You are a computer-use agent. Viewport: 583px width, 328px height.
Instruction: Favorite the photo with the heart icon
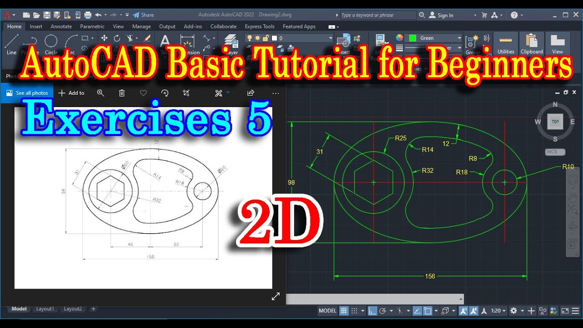143,93
